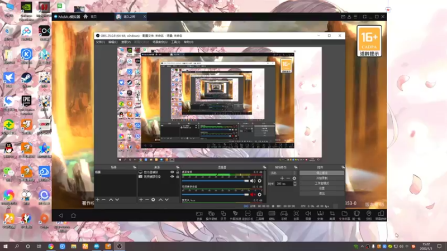Toggle visibility of the video capture device source
The width and height of the screenshot is (447, 251).
[x=172, y=176]
